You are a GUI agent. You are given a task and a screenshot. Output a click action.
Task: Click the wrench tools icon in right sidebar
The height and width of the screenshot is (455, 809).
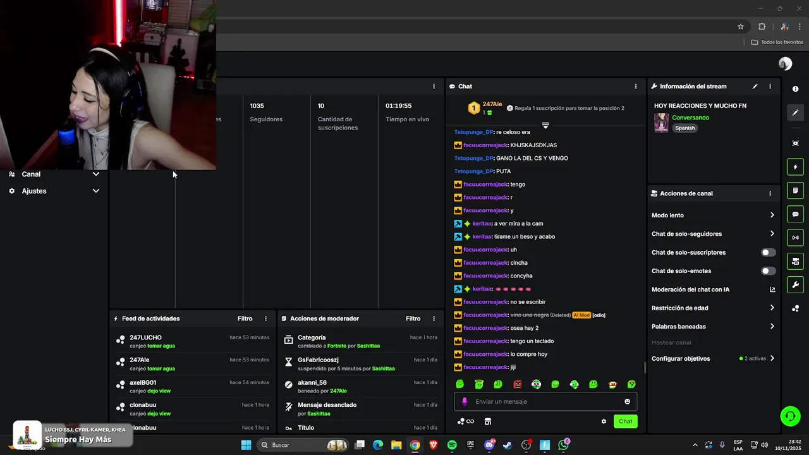[796, 284]
